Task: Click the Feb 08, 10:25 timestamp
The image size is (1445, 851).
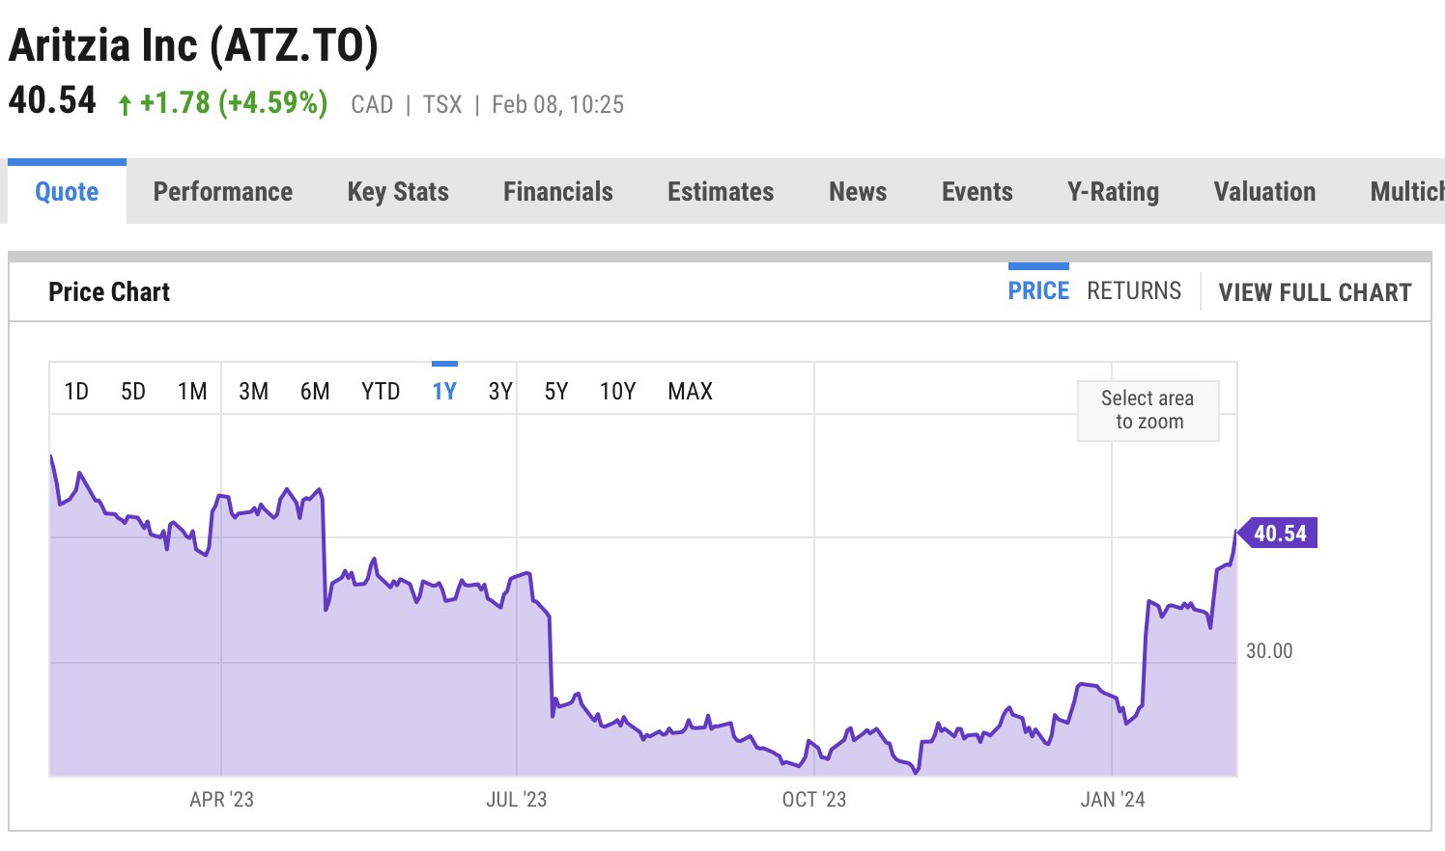Action: point(557,104)
